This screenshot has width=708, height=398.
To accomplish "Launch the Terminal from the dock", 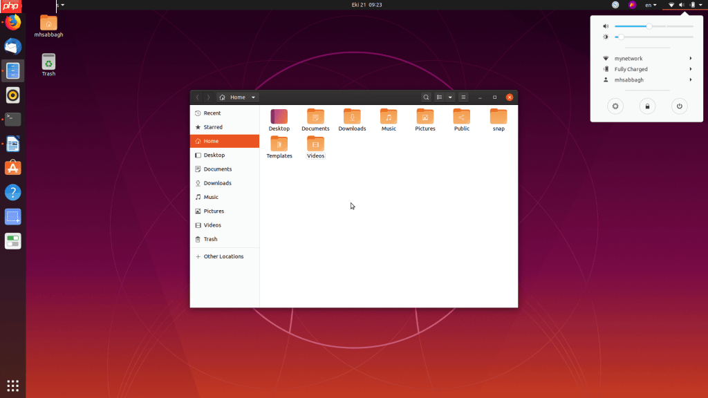I will 12,119.
